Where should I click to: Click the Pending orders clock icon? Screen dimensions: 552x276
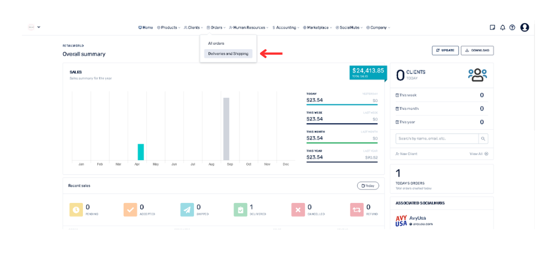76,210
